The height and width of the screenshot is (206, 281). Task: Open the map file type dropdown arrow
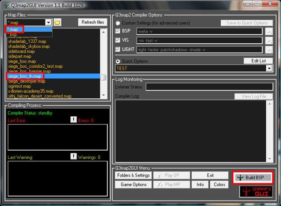[x=48, y=23]
